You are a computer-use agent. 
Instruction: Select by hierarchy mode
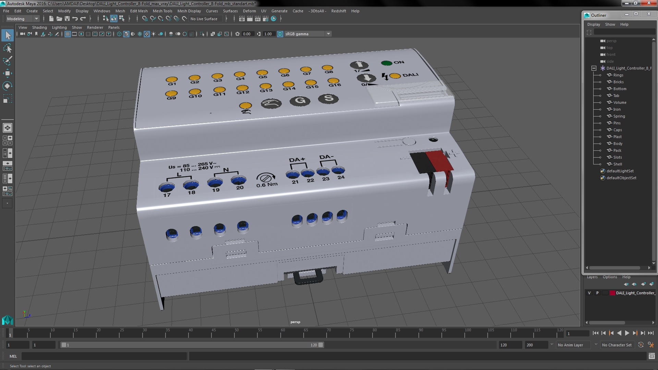106,19
